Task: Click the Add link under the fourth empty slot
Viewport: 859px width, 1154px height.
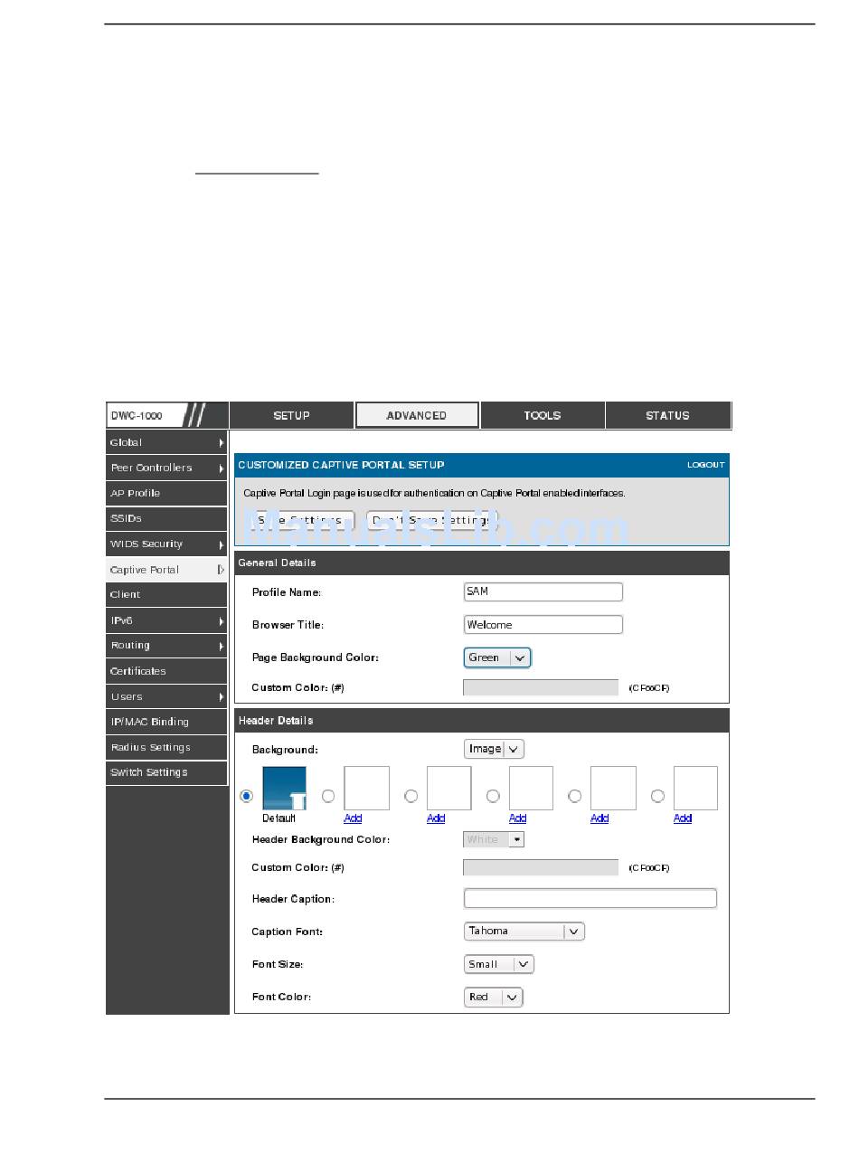Action: [x=599, y=818]
